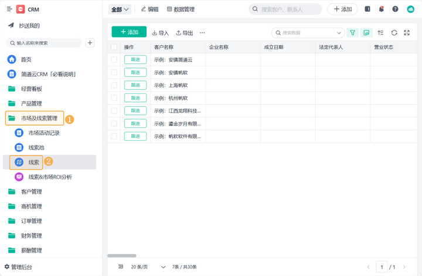Click the fullscreen expand icon

pos(407,33)
